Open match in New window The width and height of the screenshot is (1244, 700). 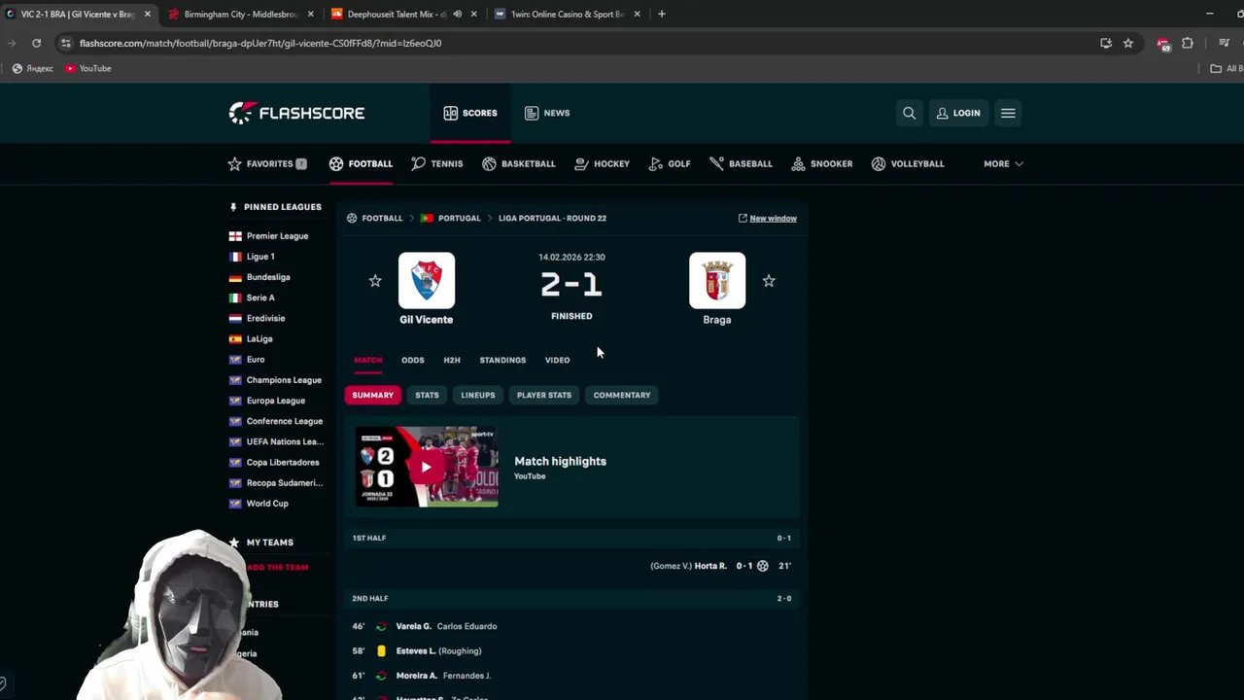click(768, 218)
